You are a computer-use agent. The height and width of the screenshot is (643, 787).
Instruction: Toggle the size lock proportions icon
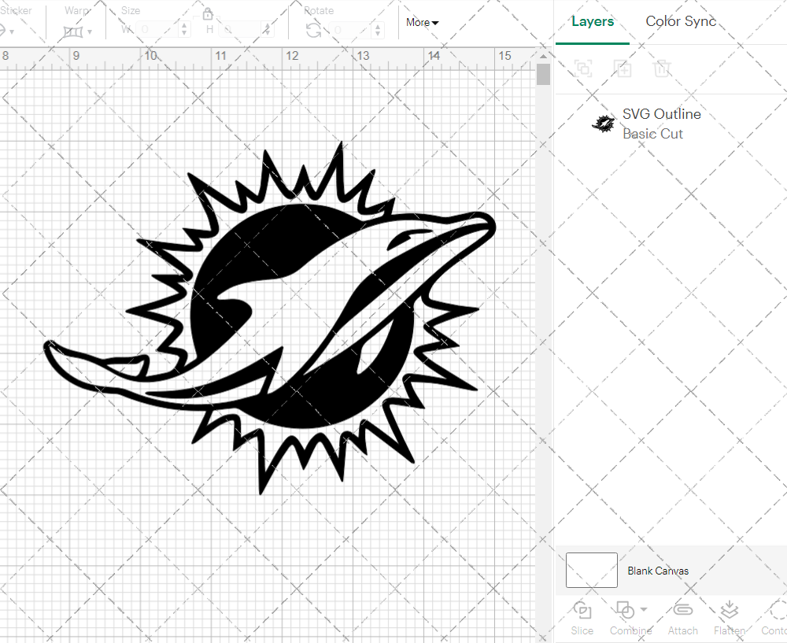(x=207, y=14)
